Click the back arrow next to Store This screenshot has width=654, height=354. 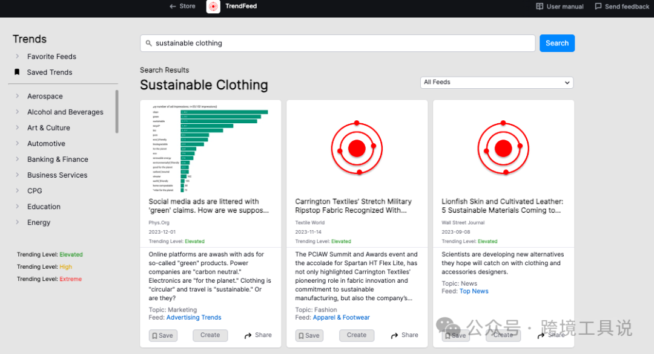click(x=173, y=6)
